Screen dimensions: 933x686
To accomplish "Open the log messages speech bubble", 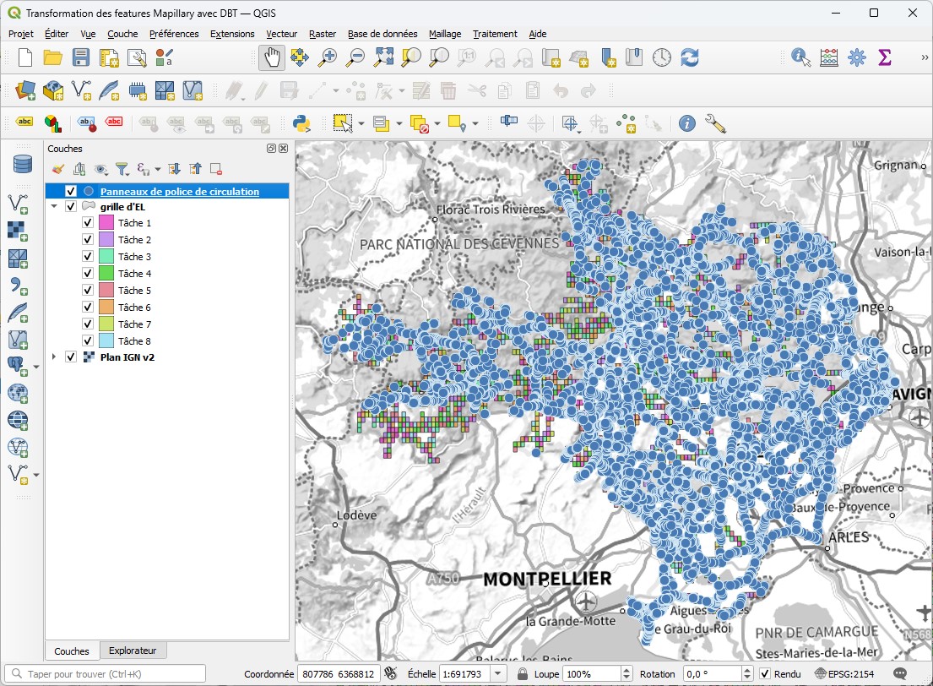I will pos(900,673).
